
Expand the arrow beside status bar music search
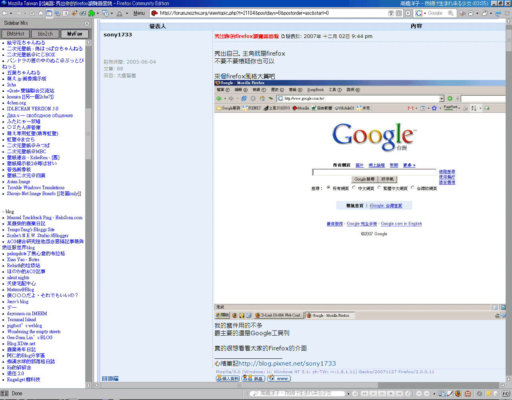[x=348, y=394]
